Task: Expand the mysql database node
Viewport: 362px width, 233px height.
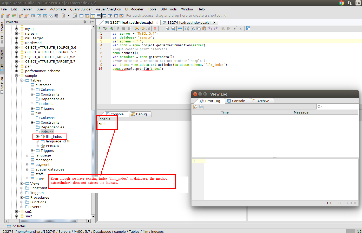Action: (17, 29)
